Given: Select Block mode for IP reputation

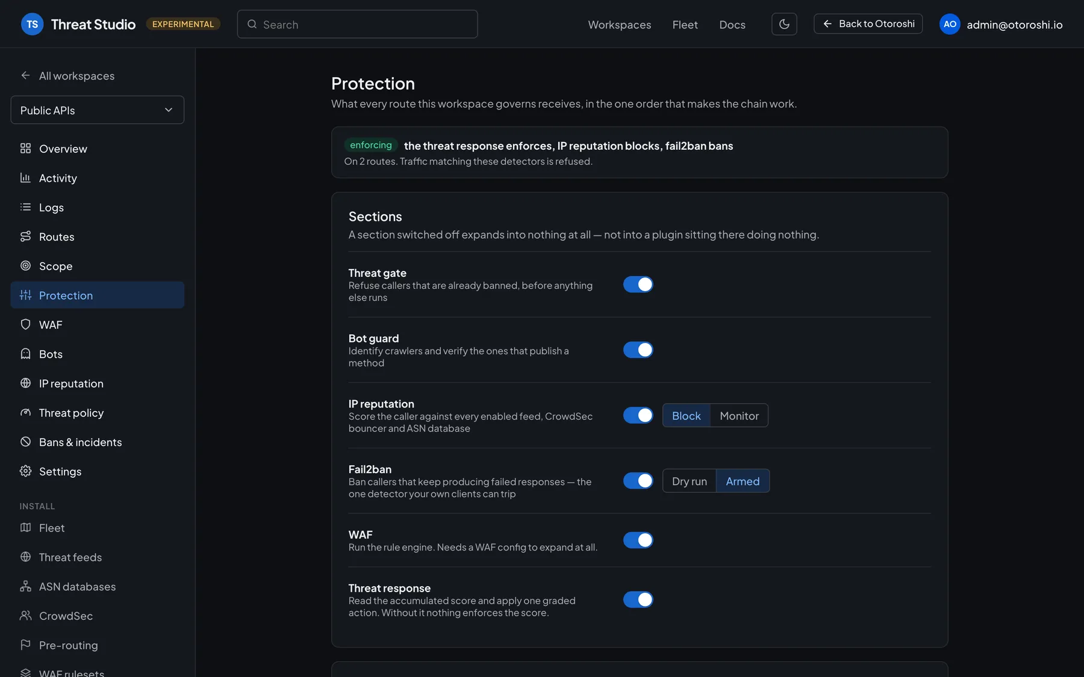Looking at the screenshot, I should [x=687, y=416].
